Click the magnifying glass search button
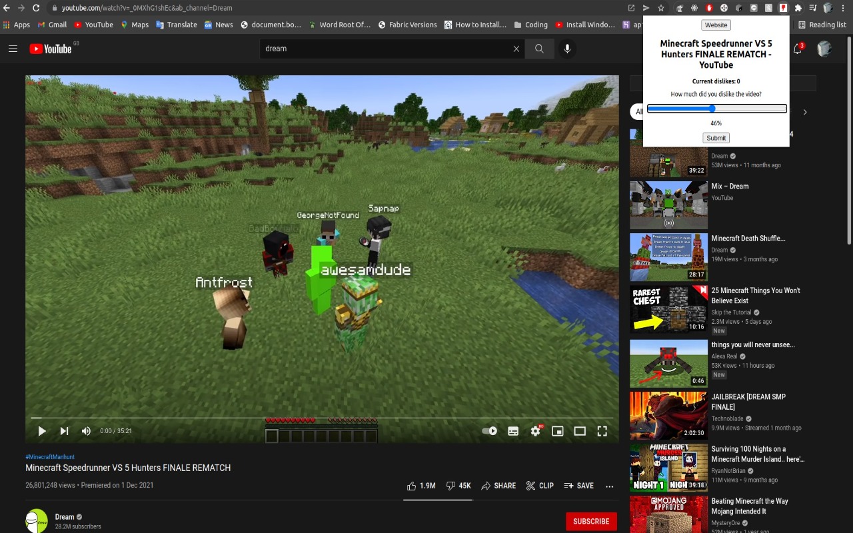The width and height of the screenshot is (853, 533). [539, 49]
